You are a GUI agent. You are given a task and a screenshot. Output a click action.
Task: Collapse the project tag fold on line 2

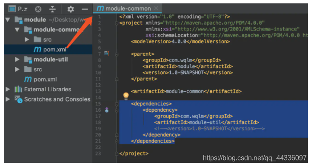117,23
